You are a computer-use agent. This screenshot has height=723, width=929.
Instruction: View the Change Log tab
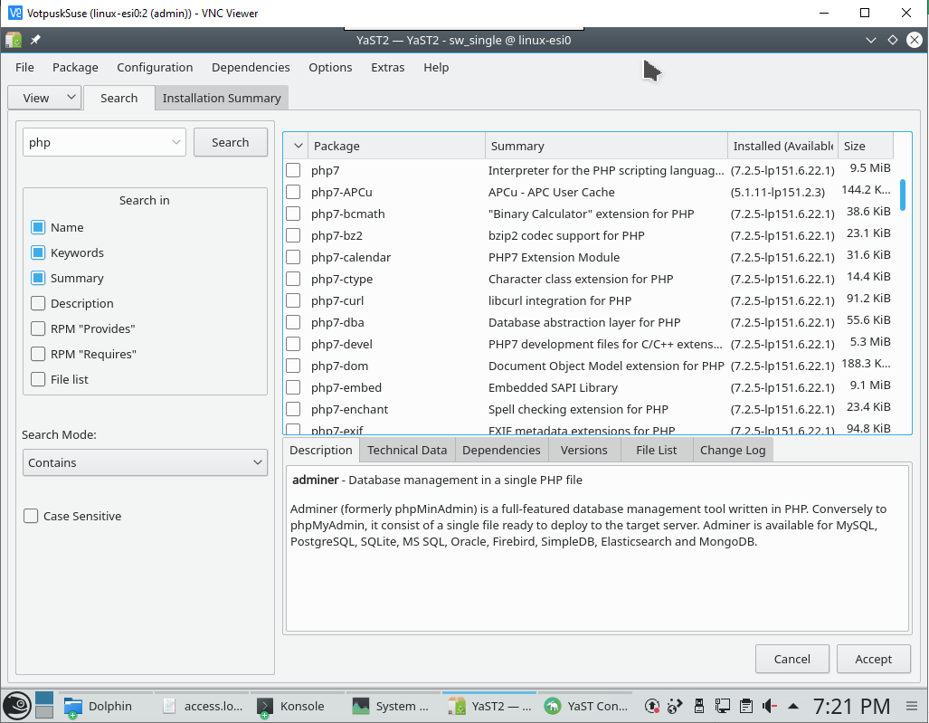click(x=733, y=450)
